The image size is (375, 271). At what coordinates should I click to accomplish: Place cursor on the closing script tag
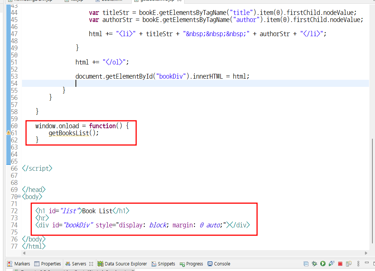point(37,168)
